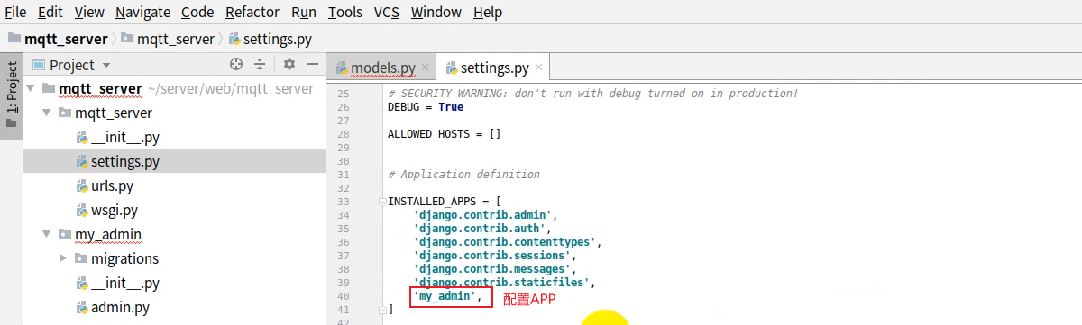Open the 1: Project side tool window

tap(12, 93)
